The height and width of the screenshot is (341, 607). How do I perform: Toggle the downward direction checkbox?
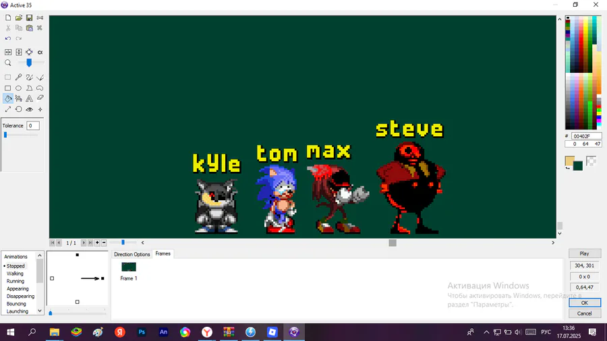click(78, 302)
